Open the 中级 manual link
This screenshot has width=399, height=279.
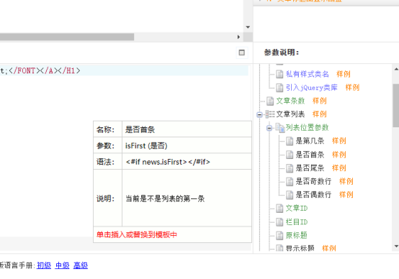tap(62, 265)
